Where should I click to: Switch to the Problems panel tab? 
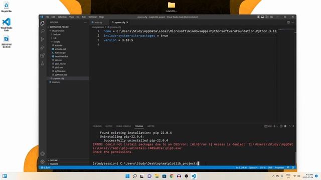point(97,126)
